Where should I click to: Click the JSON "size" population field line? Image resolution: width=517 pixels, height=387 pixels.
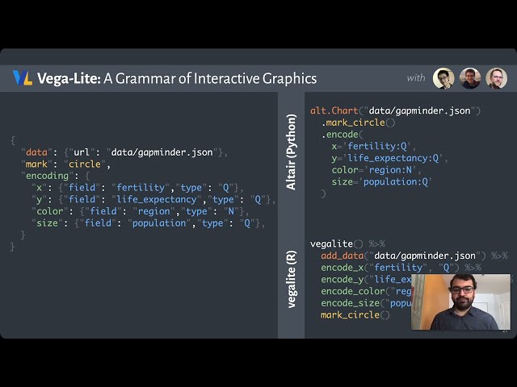coord(149,223)
